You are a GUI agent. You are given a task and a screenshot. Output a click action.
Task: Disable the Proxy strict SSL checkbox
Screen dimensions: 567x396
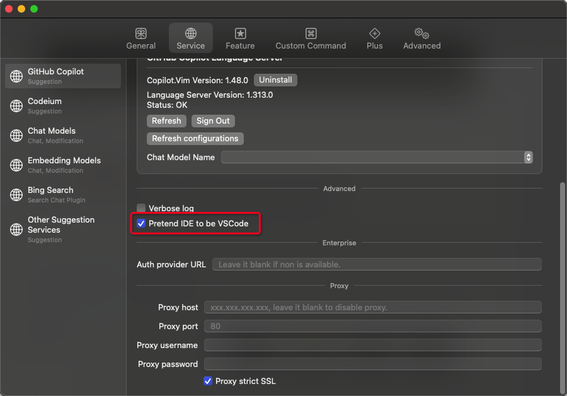pyautogui.click(x=207, y=381)
